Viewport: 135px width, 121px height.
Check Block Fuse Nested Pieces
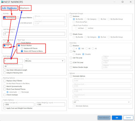[x=4, y=89]
